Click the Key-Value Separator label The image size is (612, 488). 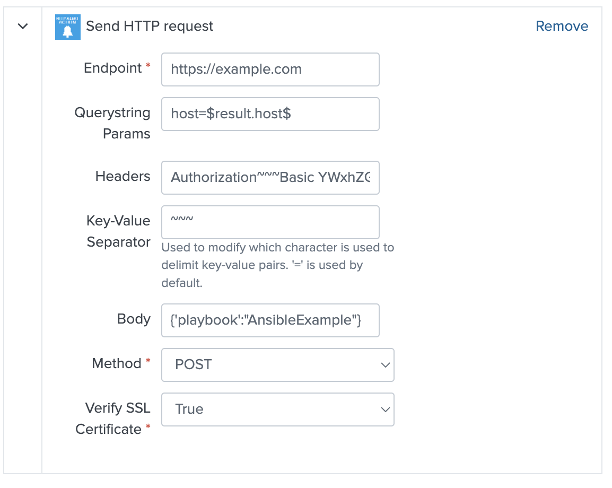pyautogui.click(x=118, y=231)
